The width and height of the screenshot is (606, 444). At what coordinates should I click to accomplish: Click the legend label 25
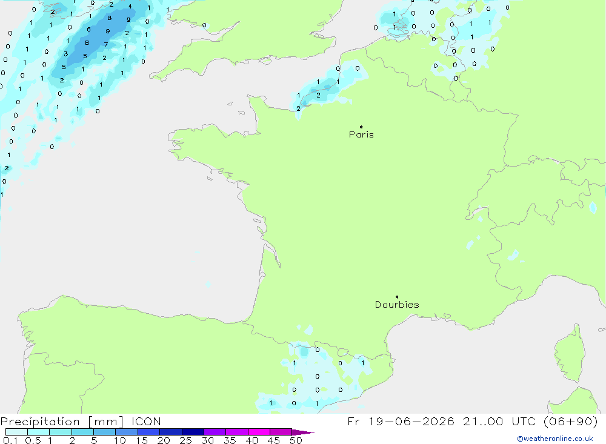coord(185,440)
